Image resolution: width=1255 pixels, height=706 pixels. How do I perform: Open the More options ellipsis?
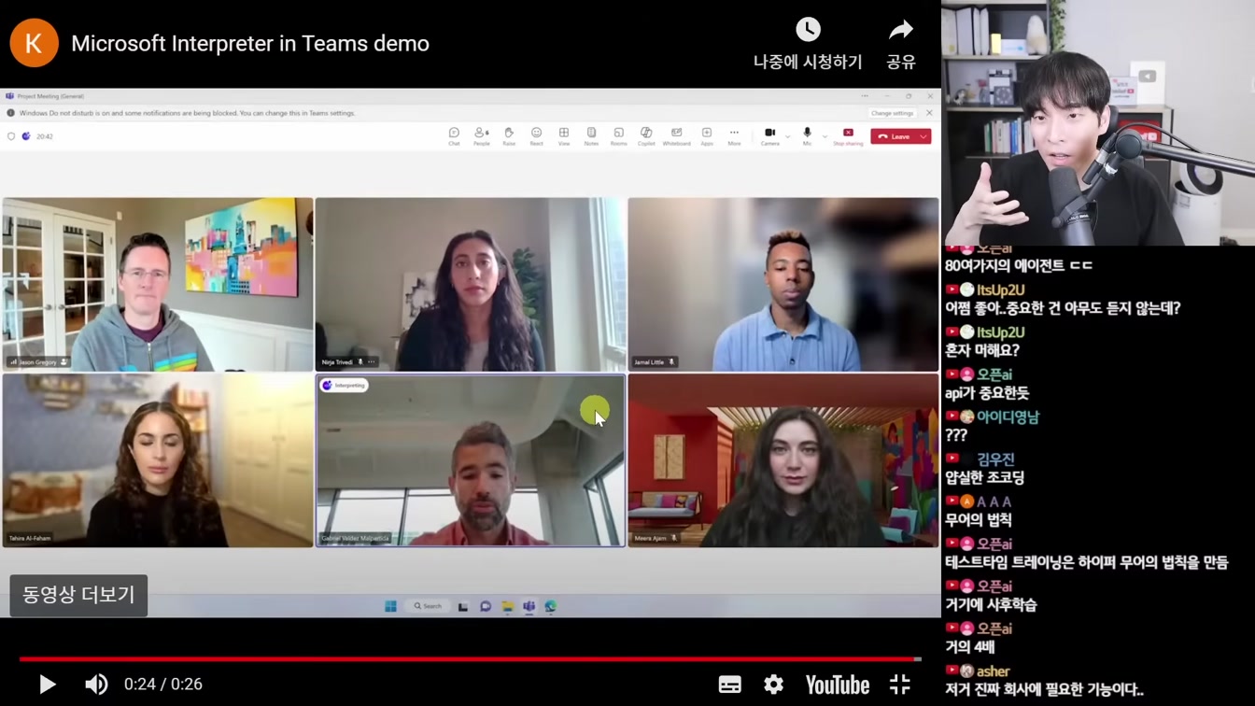734,136
